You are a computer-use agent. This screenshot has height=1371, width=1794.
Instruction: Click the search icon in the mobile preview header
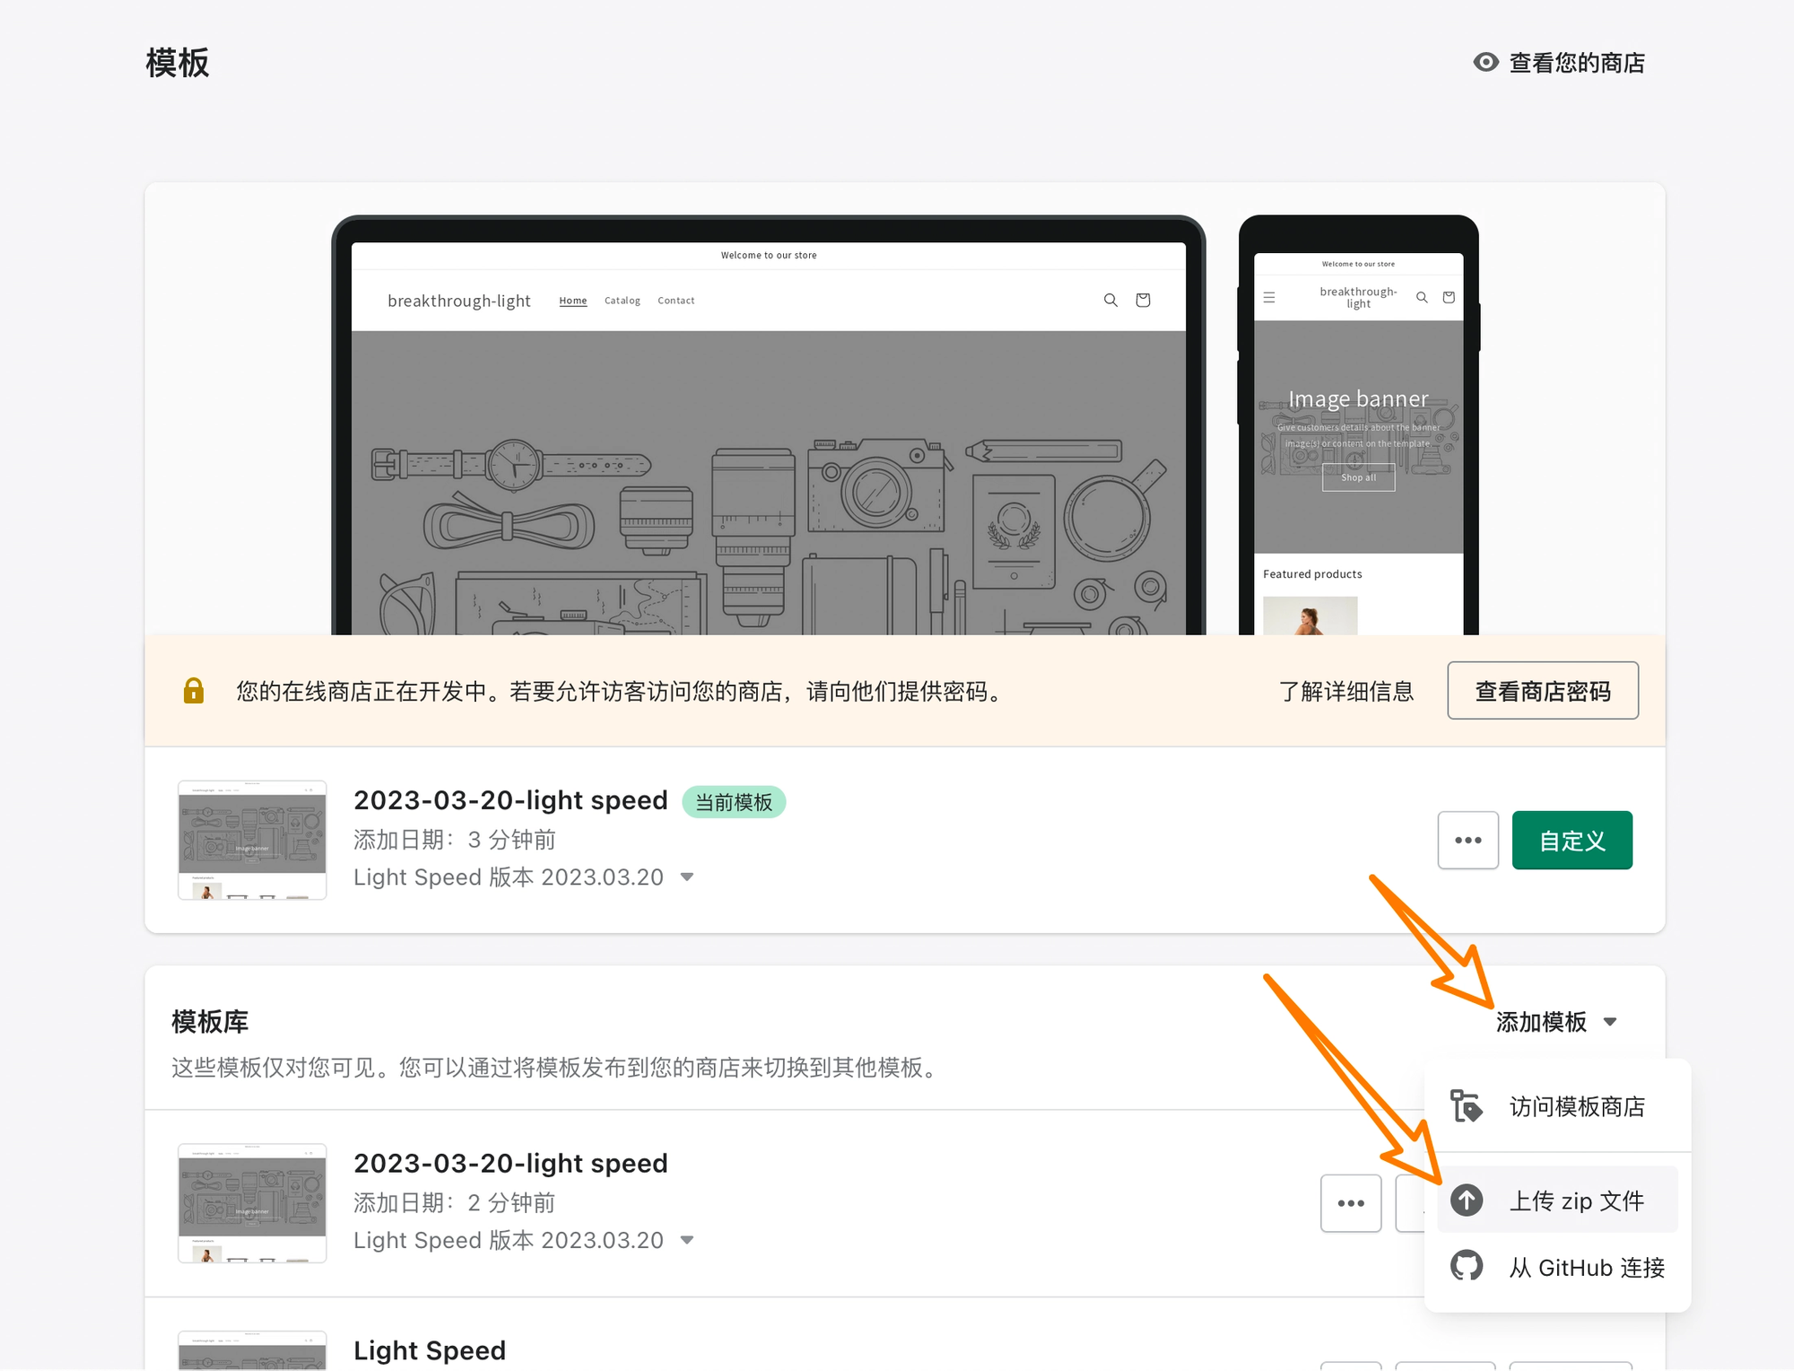point(1422,296)
